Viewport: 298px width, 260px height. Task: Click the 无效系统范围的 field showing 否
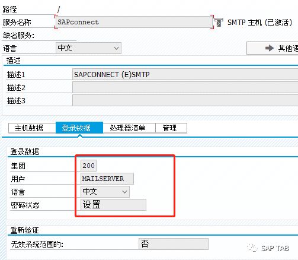click(174, 244)
